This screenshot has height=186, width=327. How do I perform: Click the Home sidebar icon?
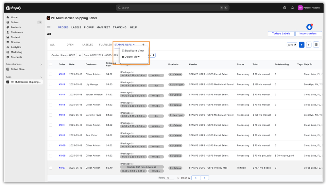[x=8, y=17]
